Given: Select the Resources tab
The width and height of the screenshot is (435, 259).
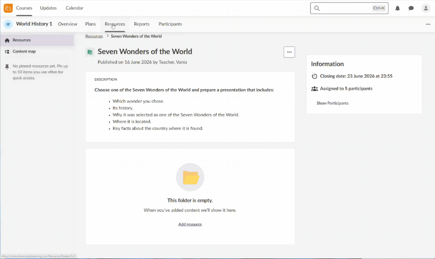Looking at the screenshot, I should point(115,24).
